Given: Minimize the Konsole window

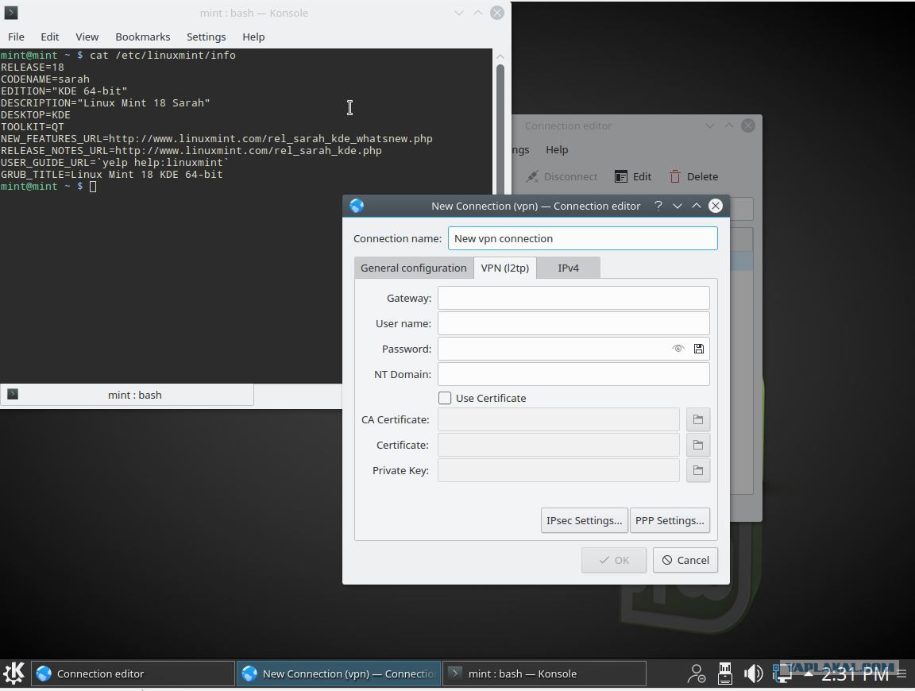Looking at the screenshot, I should point(458,13).
